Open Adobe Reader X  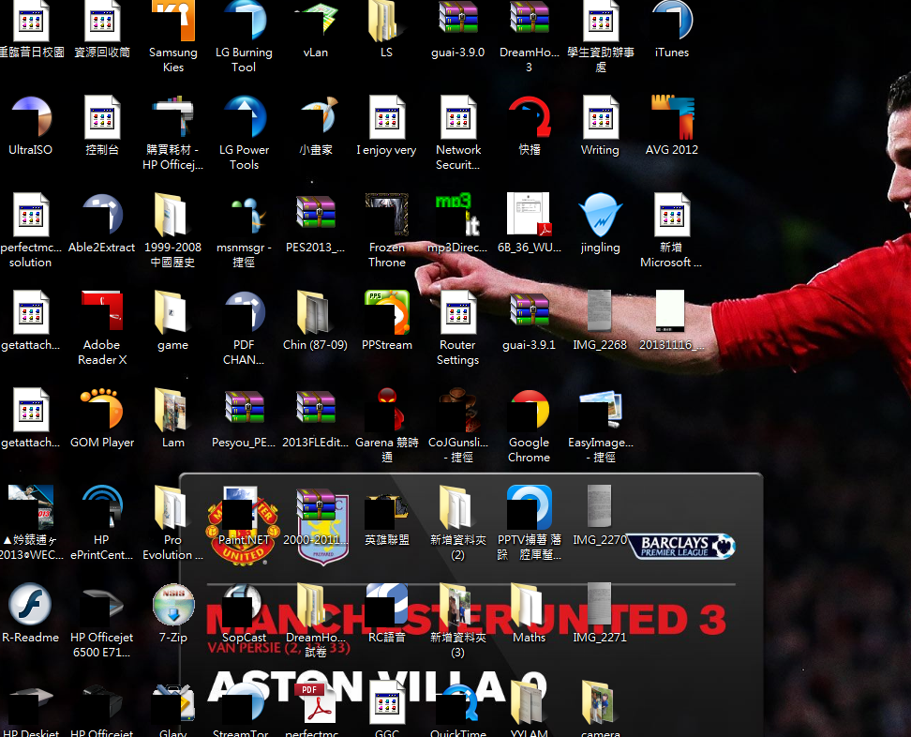101,312
